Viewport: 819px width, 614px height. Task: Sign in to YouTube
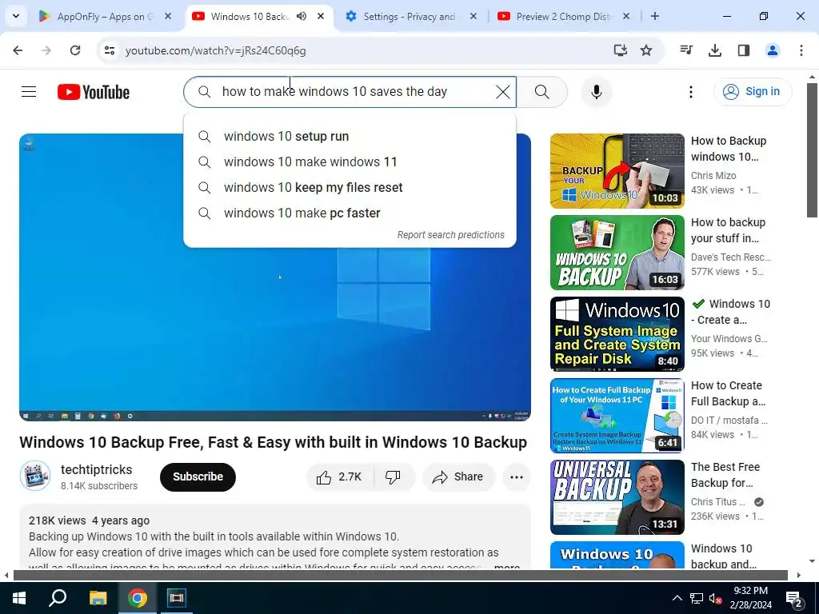coord(752,92)
